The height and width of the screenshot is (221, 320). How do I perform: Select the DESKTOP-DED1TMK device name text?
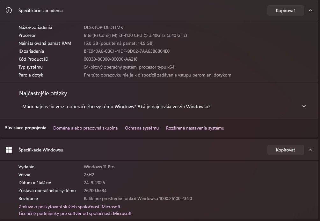(x=104, y=27)
